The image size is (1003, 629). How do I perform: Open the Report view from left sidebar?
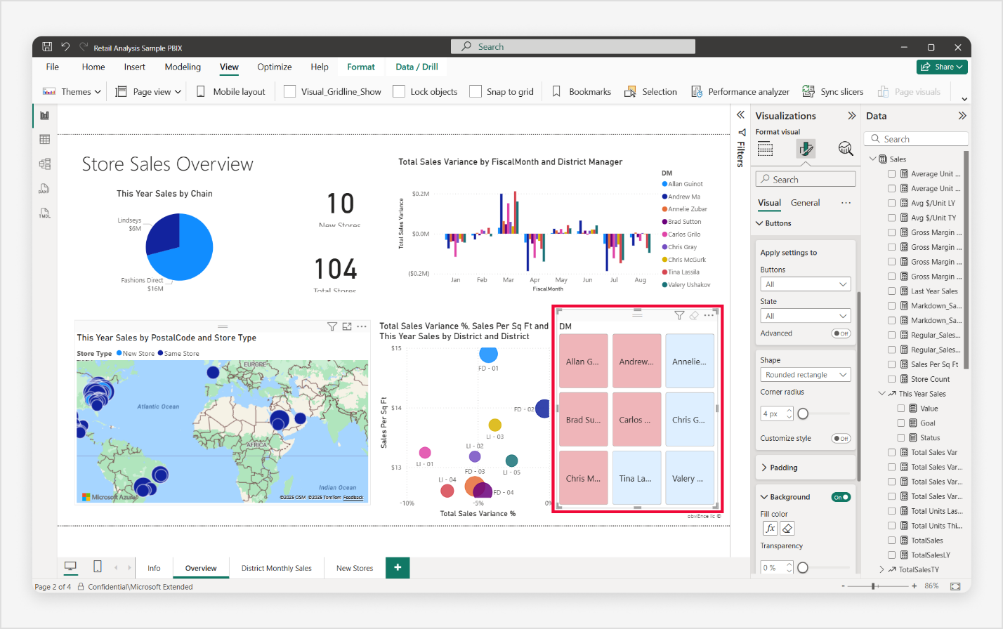pyautogui.click(x=45, y=115)
